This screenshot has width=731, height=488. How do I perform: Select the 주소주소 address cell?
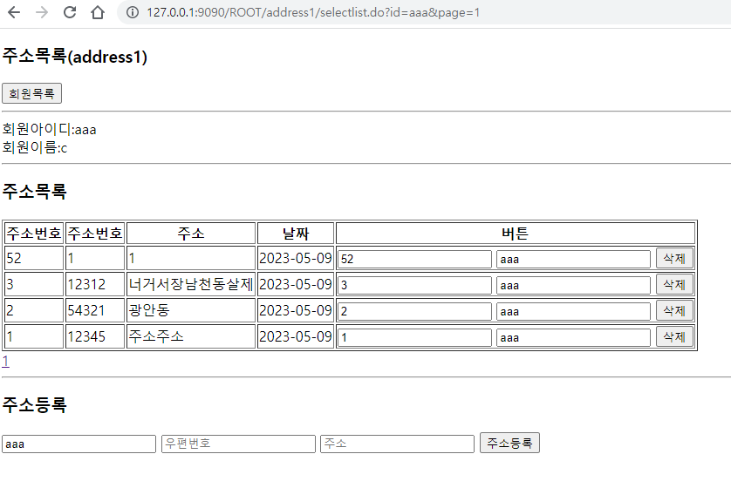[191, 336]
